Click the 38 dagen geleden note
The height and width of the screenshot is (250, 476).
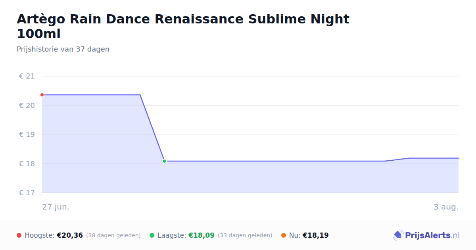pos(113,235)
